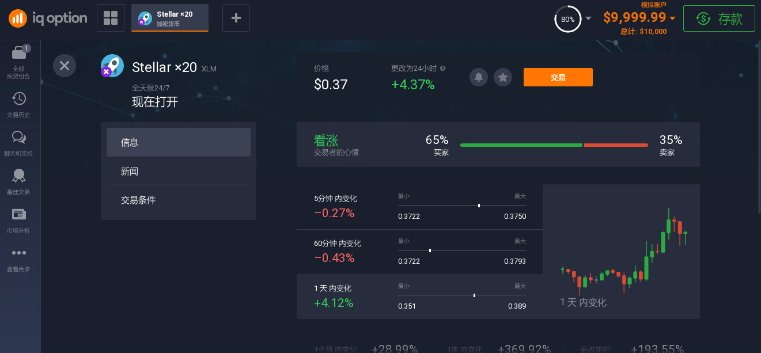Click the $0.37 price value
Viewport: 761px width, 353px height.
tap(331, 85)
